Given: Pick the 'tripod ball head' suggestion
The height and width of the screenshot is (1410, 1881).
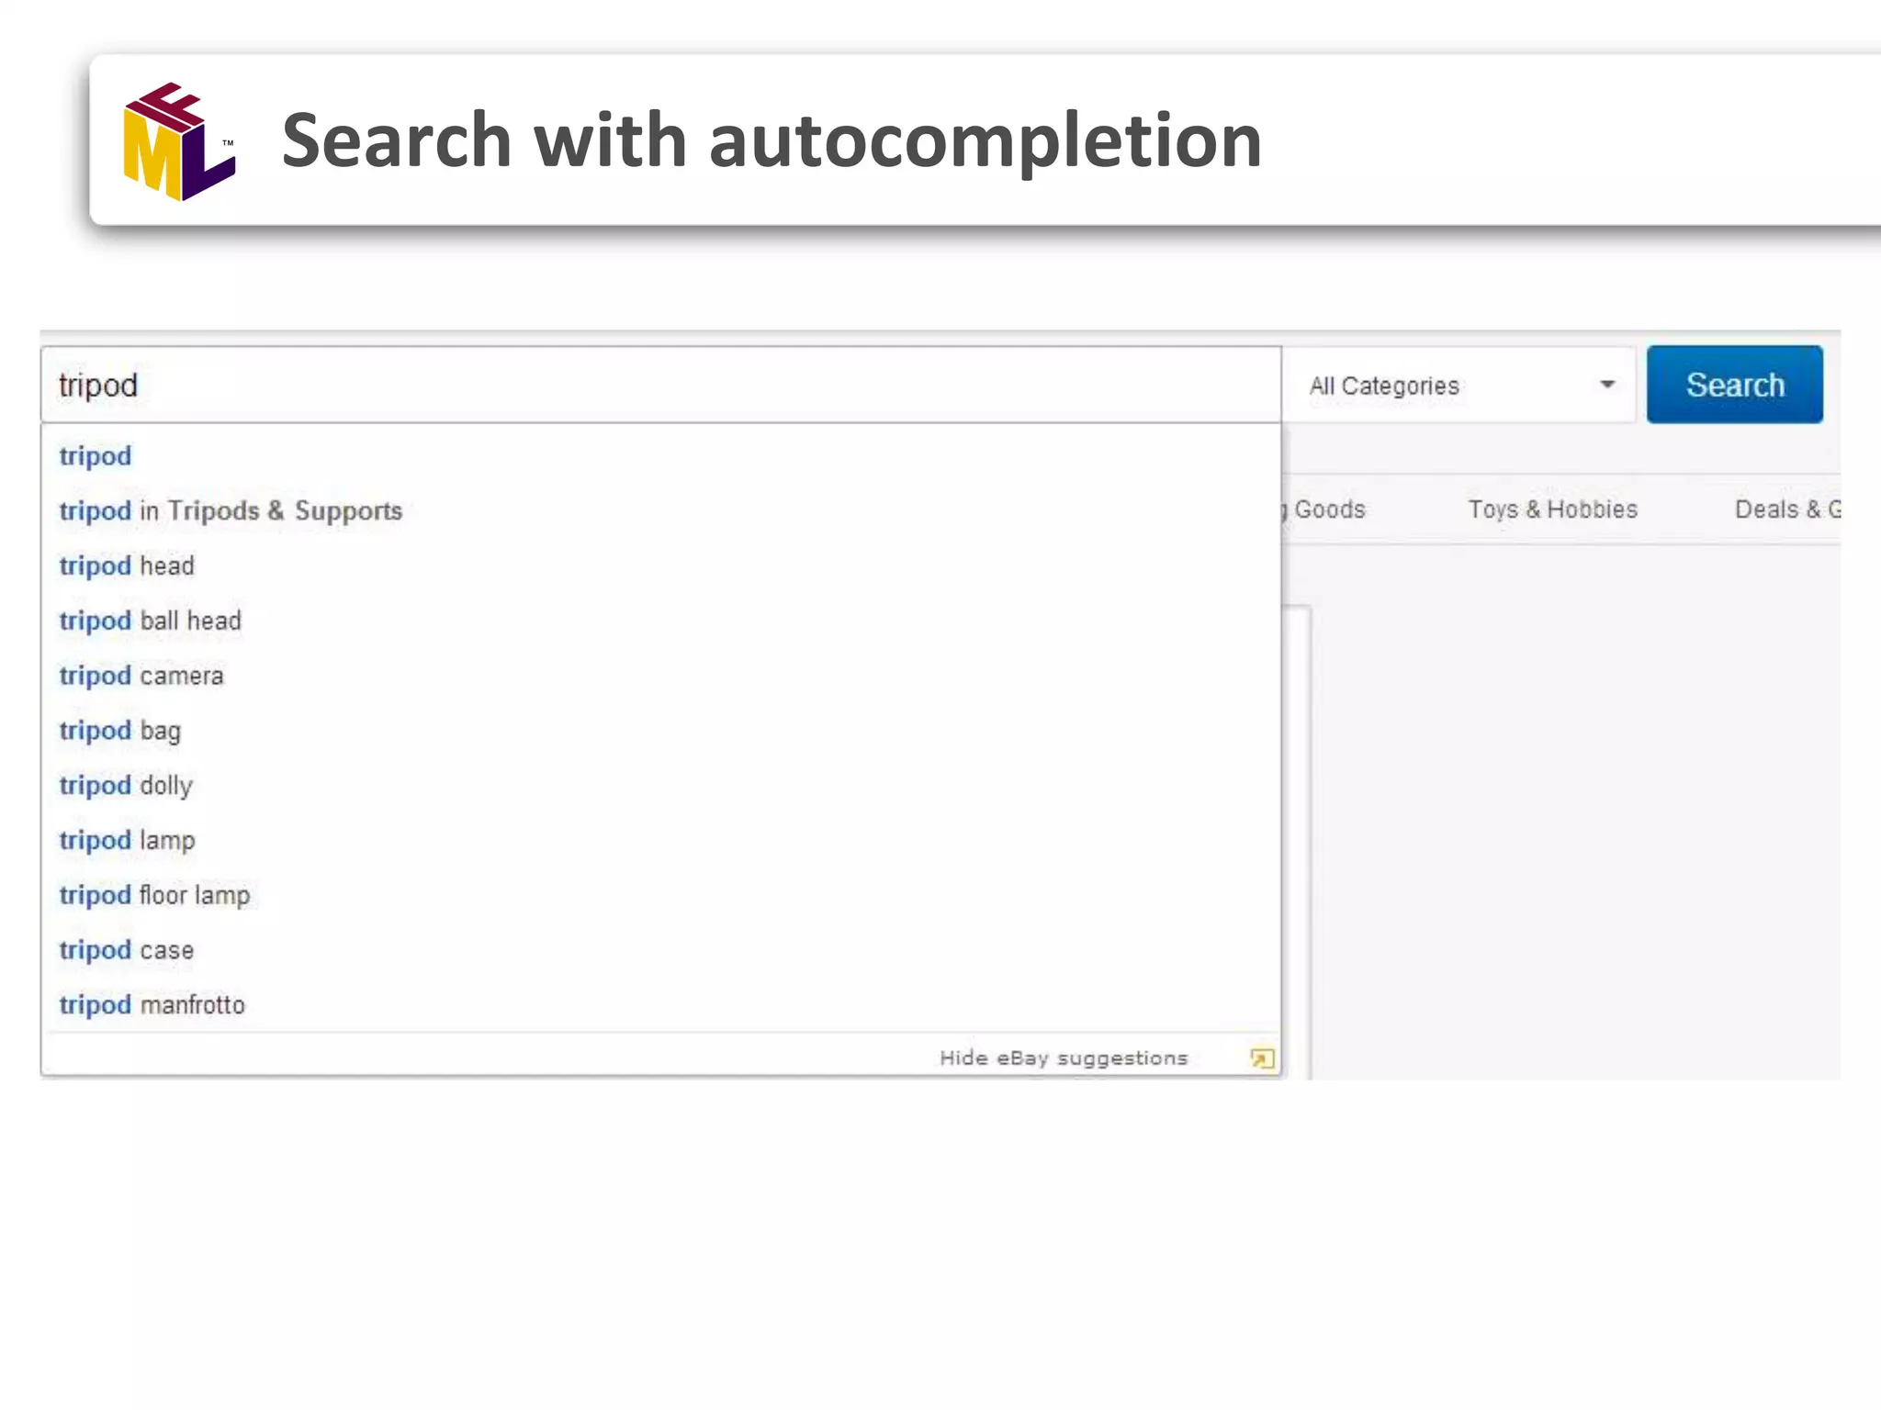Looking at the screenshot, I should point(150,621).
